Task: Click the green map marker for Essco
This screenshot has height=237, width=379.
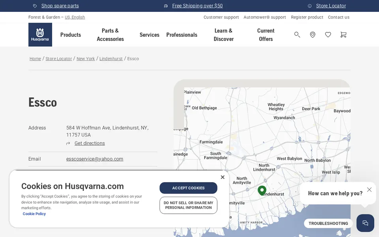Action: pos(262,190)
